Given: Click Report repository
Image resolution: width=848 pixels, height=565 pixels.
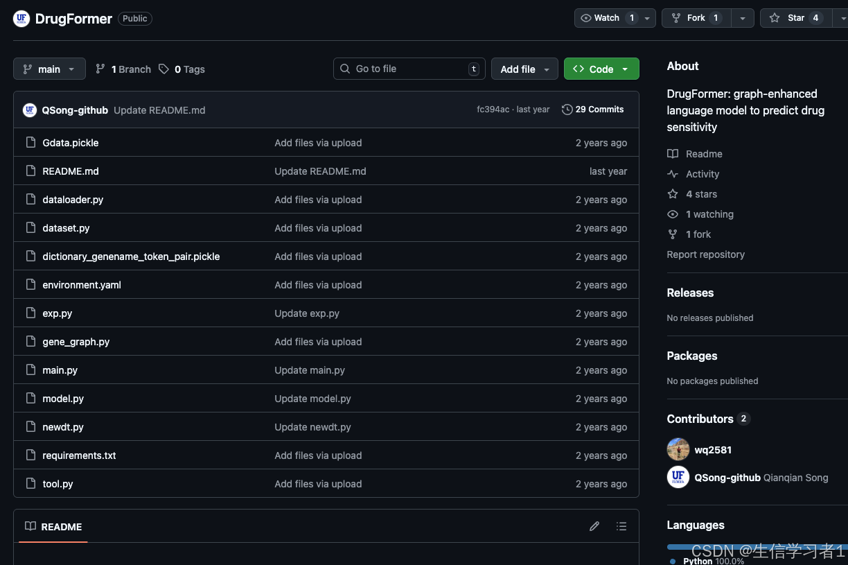Looking at the screenshot, I should tap(706, 254).
